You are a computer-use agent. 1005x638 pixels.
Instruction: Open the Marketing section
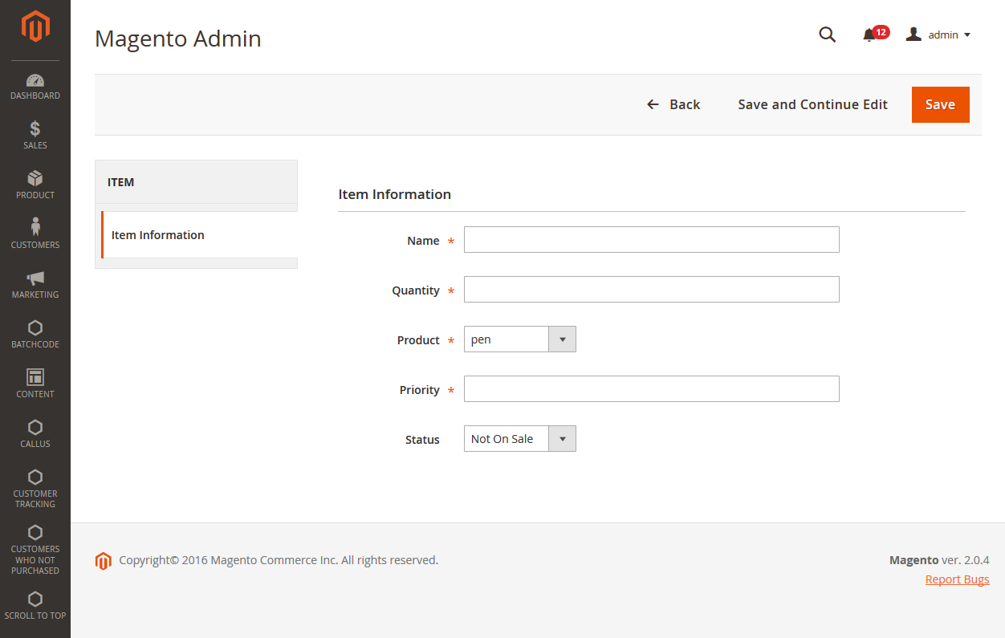click(x=35, y=284)
